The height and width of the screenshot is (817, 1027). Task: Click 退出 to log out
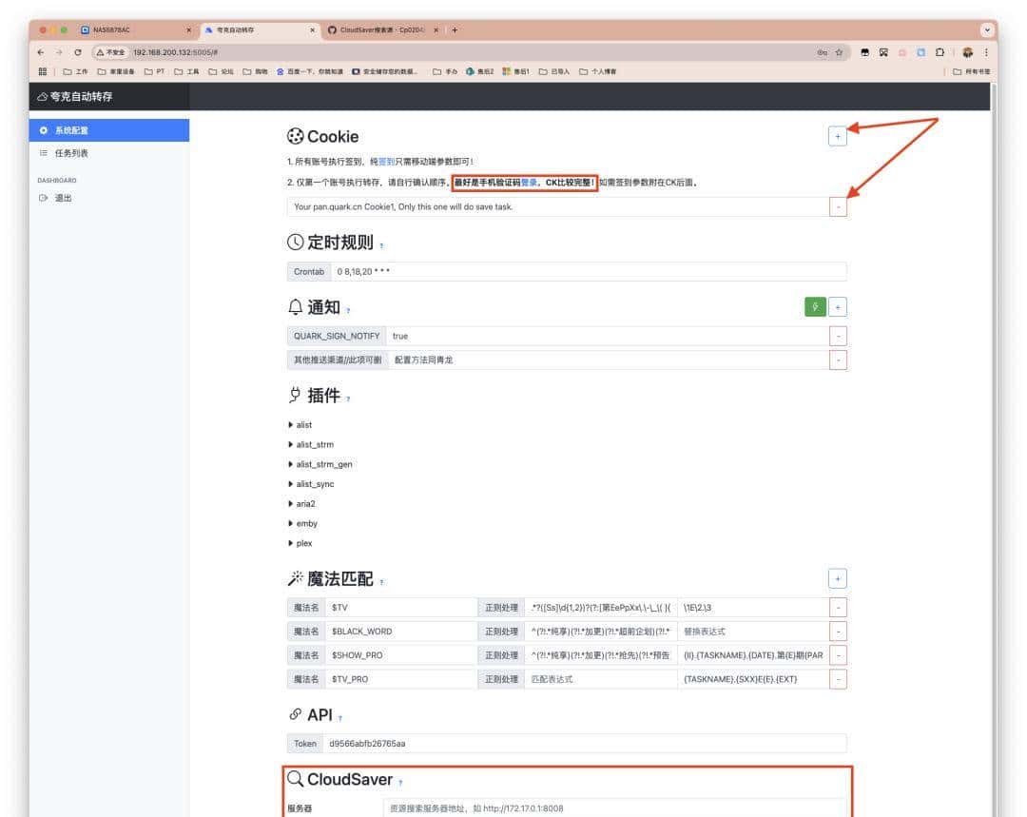[63, 198]
